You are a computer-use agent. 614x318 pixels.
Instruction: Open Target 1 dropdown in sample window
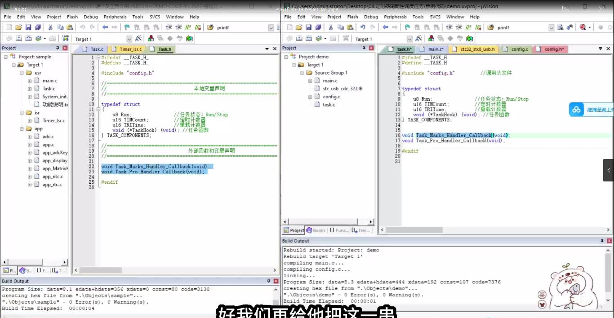click(x=129, y=39)
